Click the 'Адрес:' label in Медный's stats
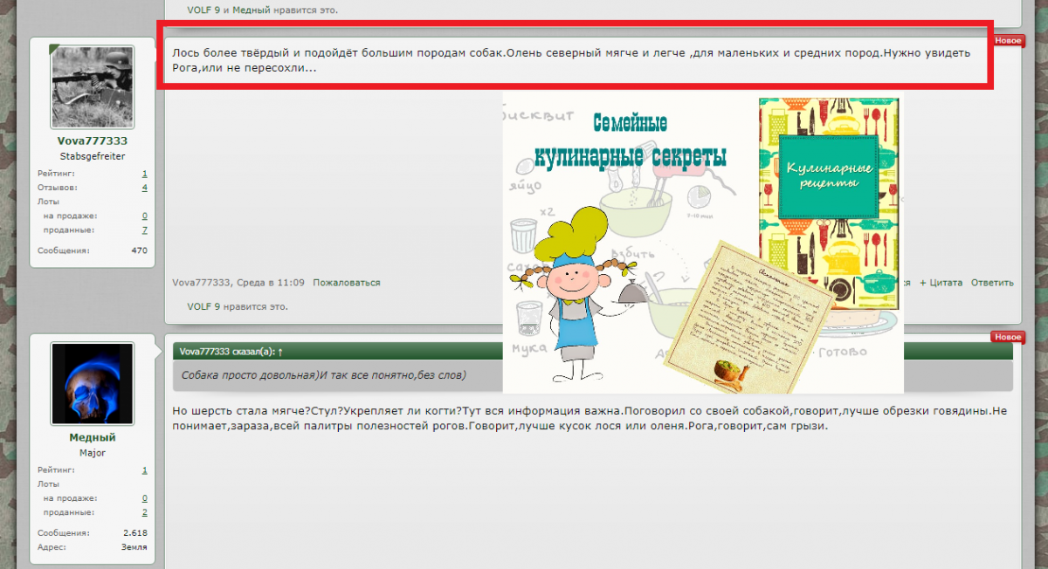The image size is (1048, 569). click(52, 547)
